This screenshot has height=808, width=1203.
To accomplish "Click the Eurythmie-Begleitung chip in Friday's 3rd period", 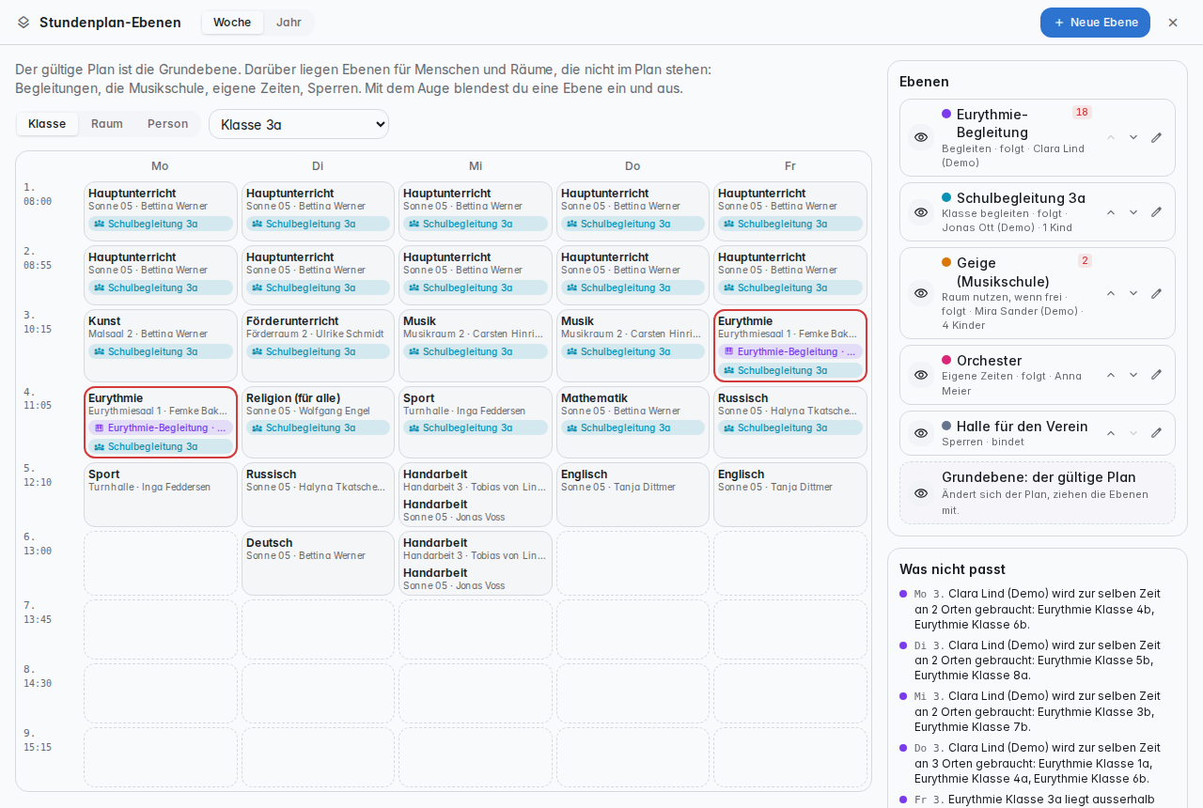I will 790,351.
